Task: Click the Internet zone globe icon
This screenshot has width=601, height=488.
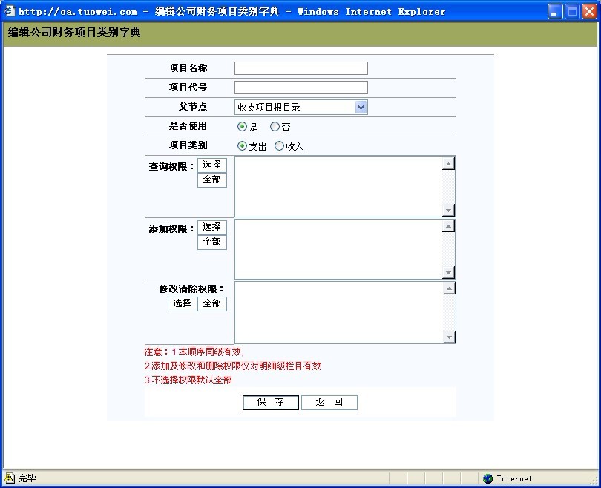Action: [487, 478]
